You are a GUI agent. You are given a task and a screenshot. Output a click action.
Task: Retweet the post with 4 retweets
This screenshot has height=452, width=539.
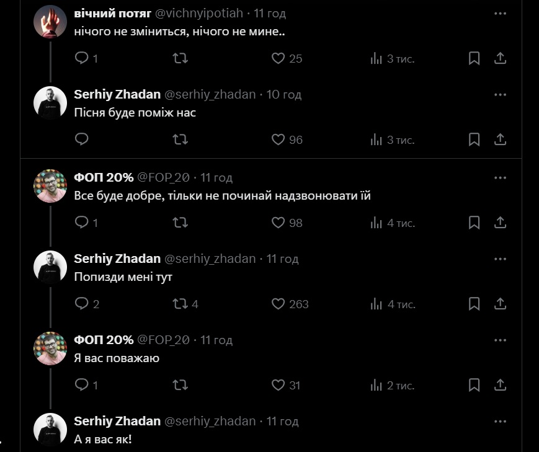tap(180, 304)
